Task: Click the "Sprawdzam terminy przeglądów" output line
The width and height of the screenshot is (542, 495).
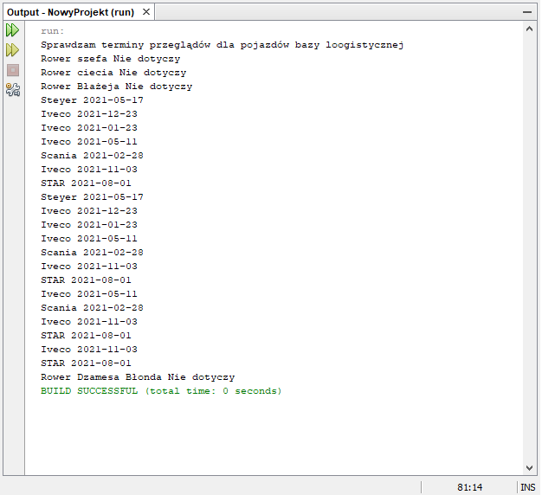Action: click(223, 45)
